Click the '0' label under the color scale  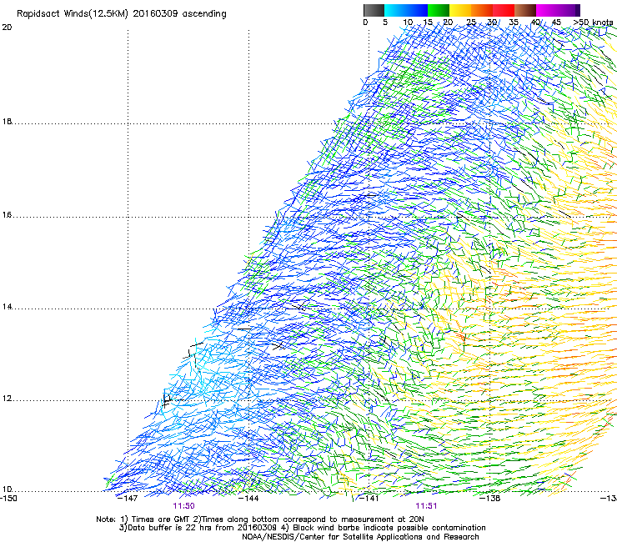(365, 23)
